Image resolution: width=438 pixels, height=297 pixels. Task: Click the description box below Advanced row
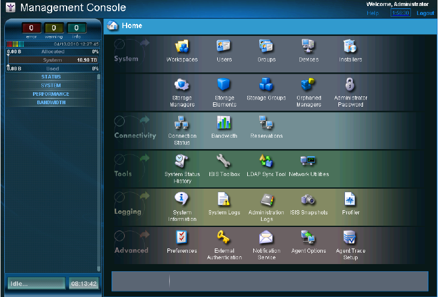tap(270, 281)
